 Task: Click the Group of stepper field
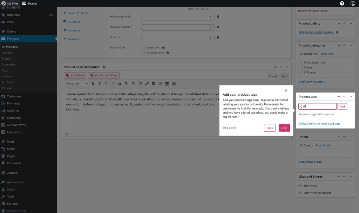pos(178,38)
